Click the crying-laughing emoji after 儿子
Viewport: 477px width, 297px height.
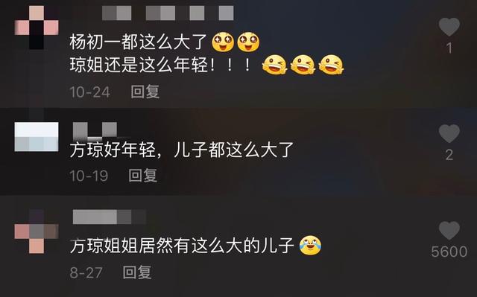310,245
